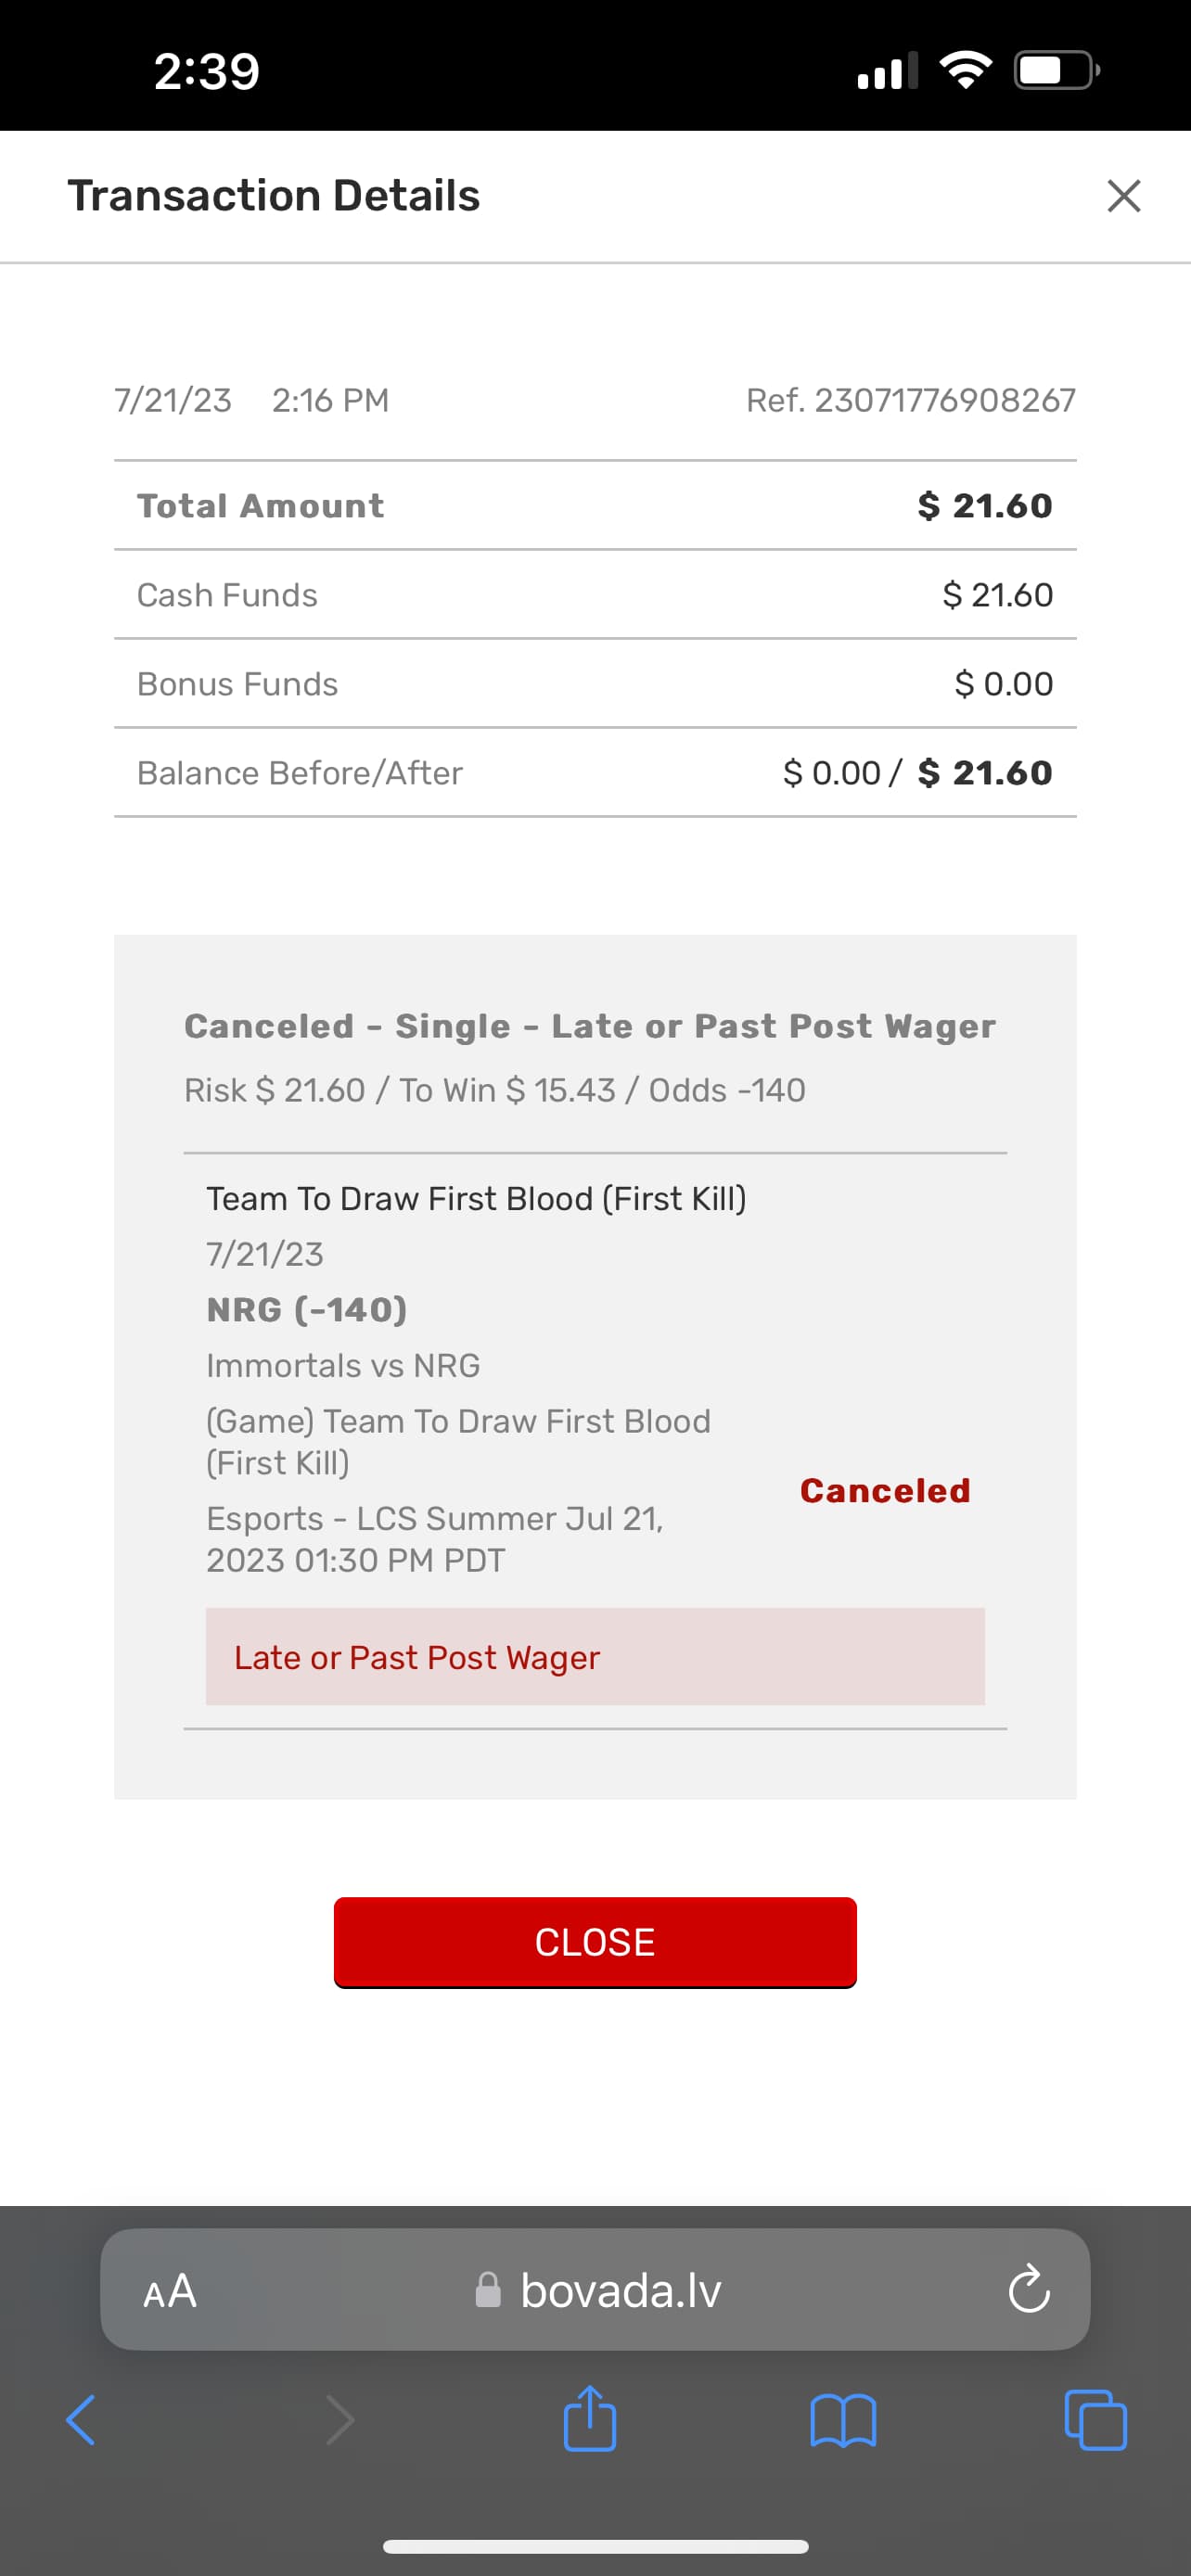Open the Safari share sheet icon
This screenshot has width=1191, height=2576.
(590, 2418)
